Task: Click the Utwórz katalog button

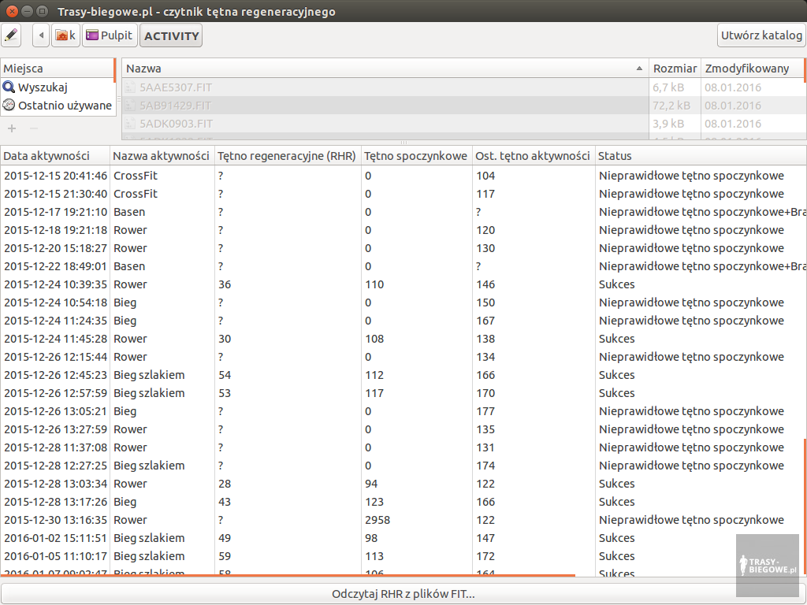Action: tap(761, 35)
